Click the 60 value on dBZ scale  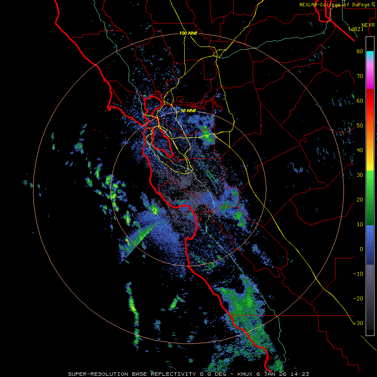pos(360,101)
